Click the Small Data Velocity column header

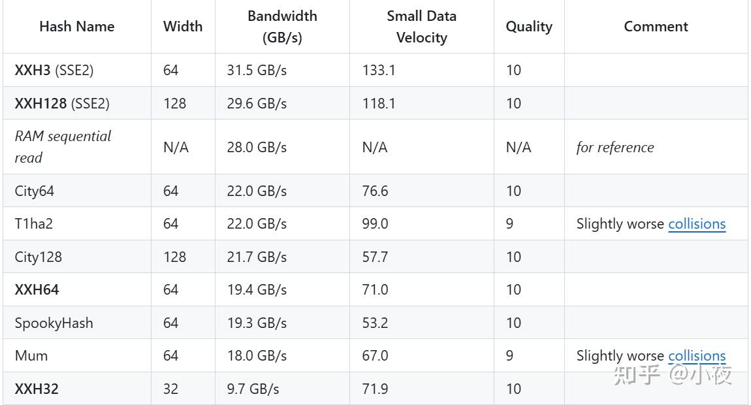click(421, 27)
